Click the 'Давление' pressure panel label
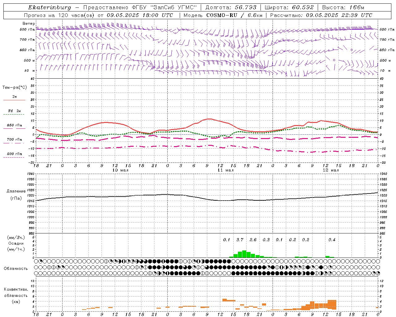Viewport: 396px width, 317px height. 16,191
